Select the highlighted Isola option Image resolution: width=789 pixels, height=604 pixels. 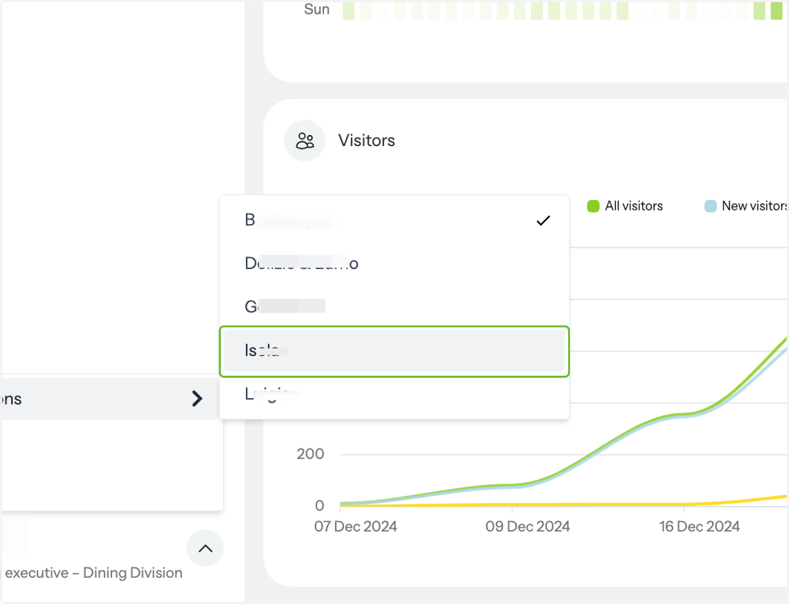[x=394, y=351]
